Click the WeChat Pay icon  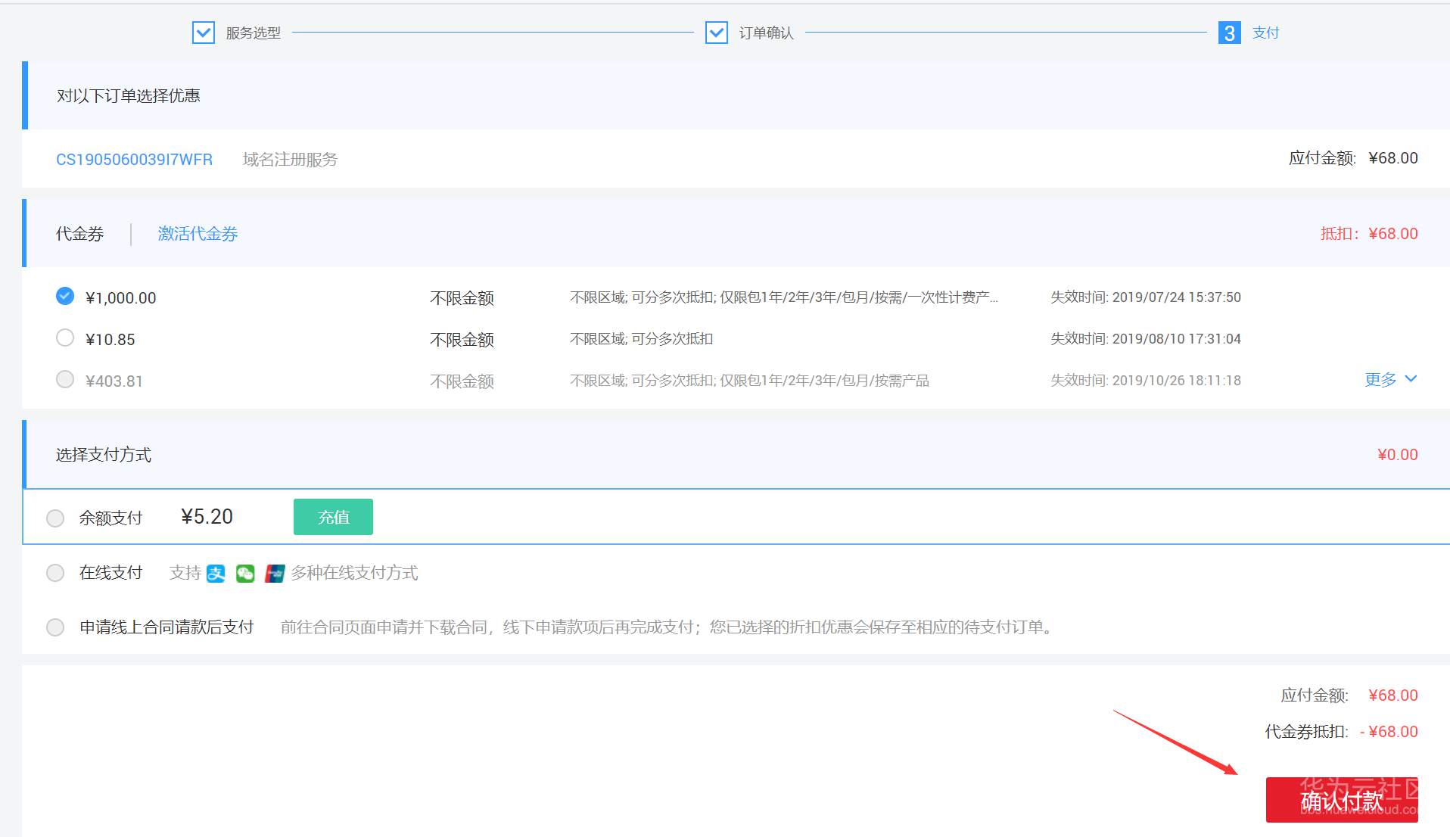click(245, 574)
